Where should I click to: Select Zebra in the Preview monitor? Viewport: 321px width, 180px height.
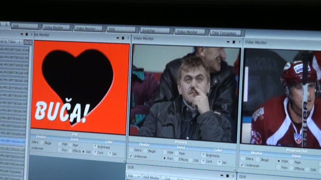(x=132, y=150)
